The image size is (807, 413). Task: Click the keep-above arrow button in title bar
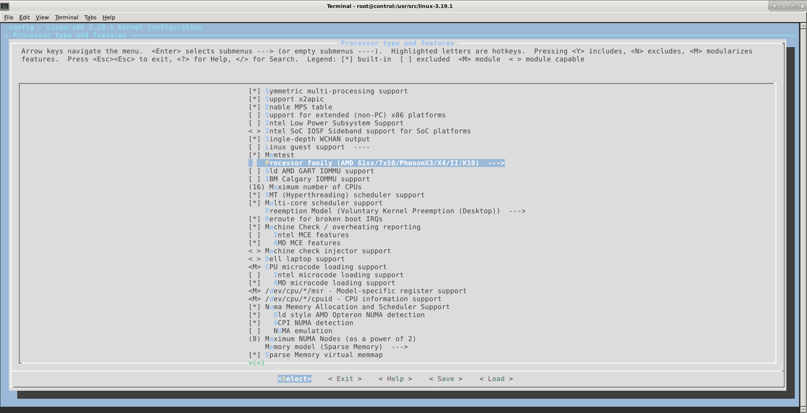click(x=775, y=6)
